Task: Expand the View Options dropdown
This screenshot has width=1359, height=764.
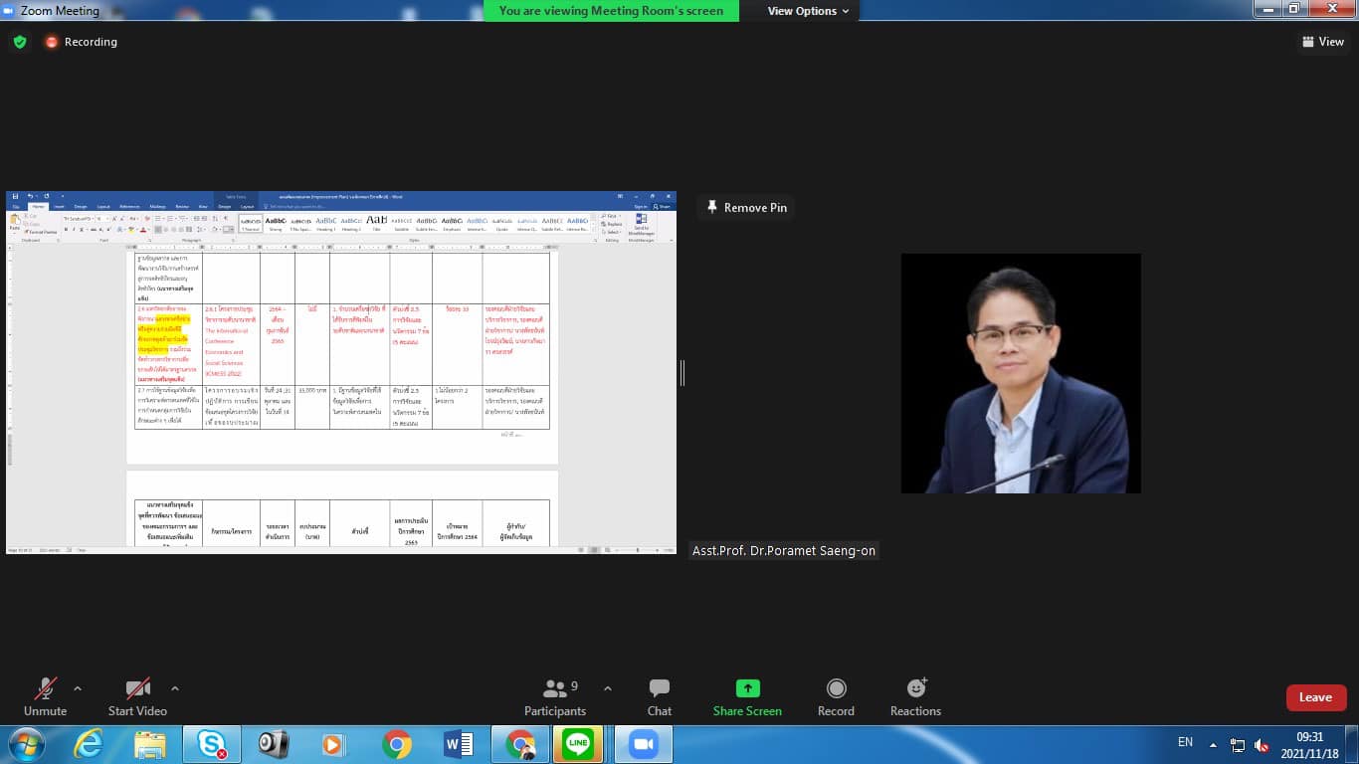Action: point(808,11)
